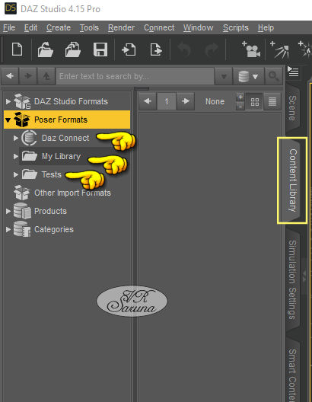Select My Library folder
The height and width of the screenshot is (402, 312).
coord(61,156)
